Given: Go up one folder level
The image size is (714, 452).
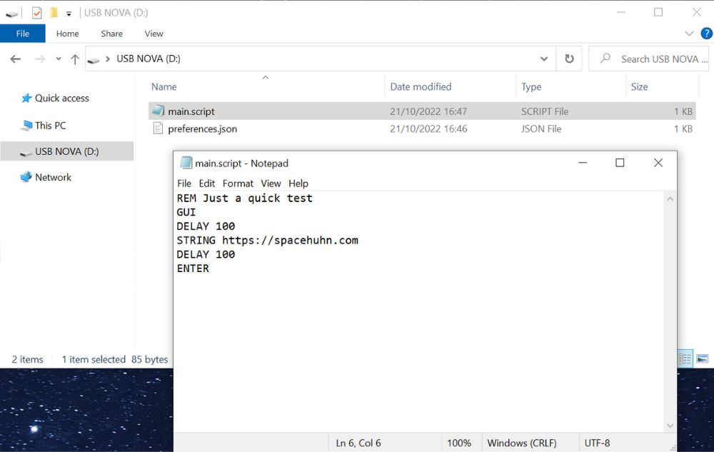Looking at the screenshot, I should (75, 59).
